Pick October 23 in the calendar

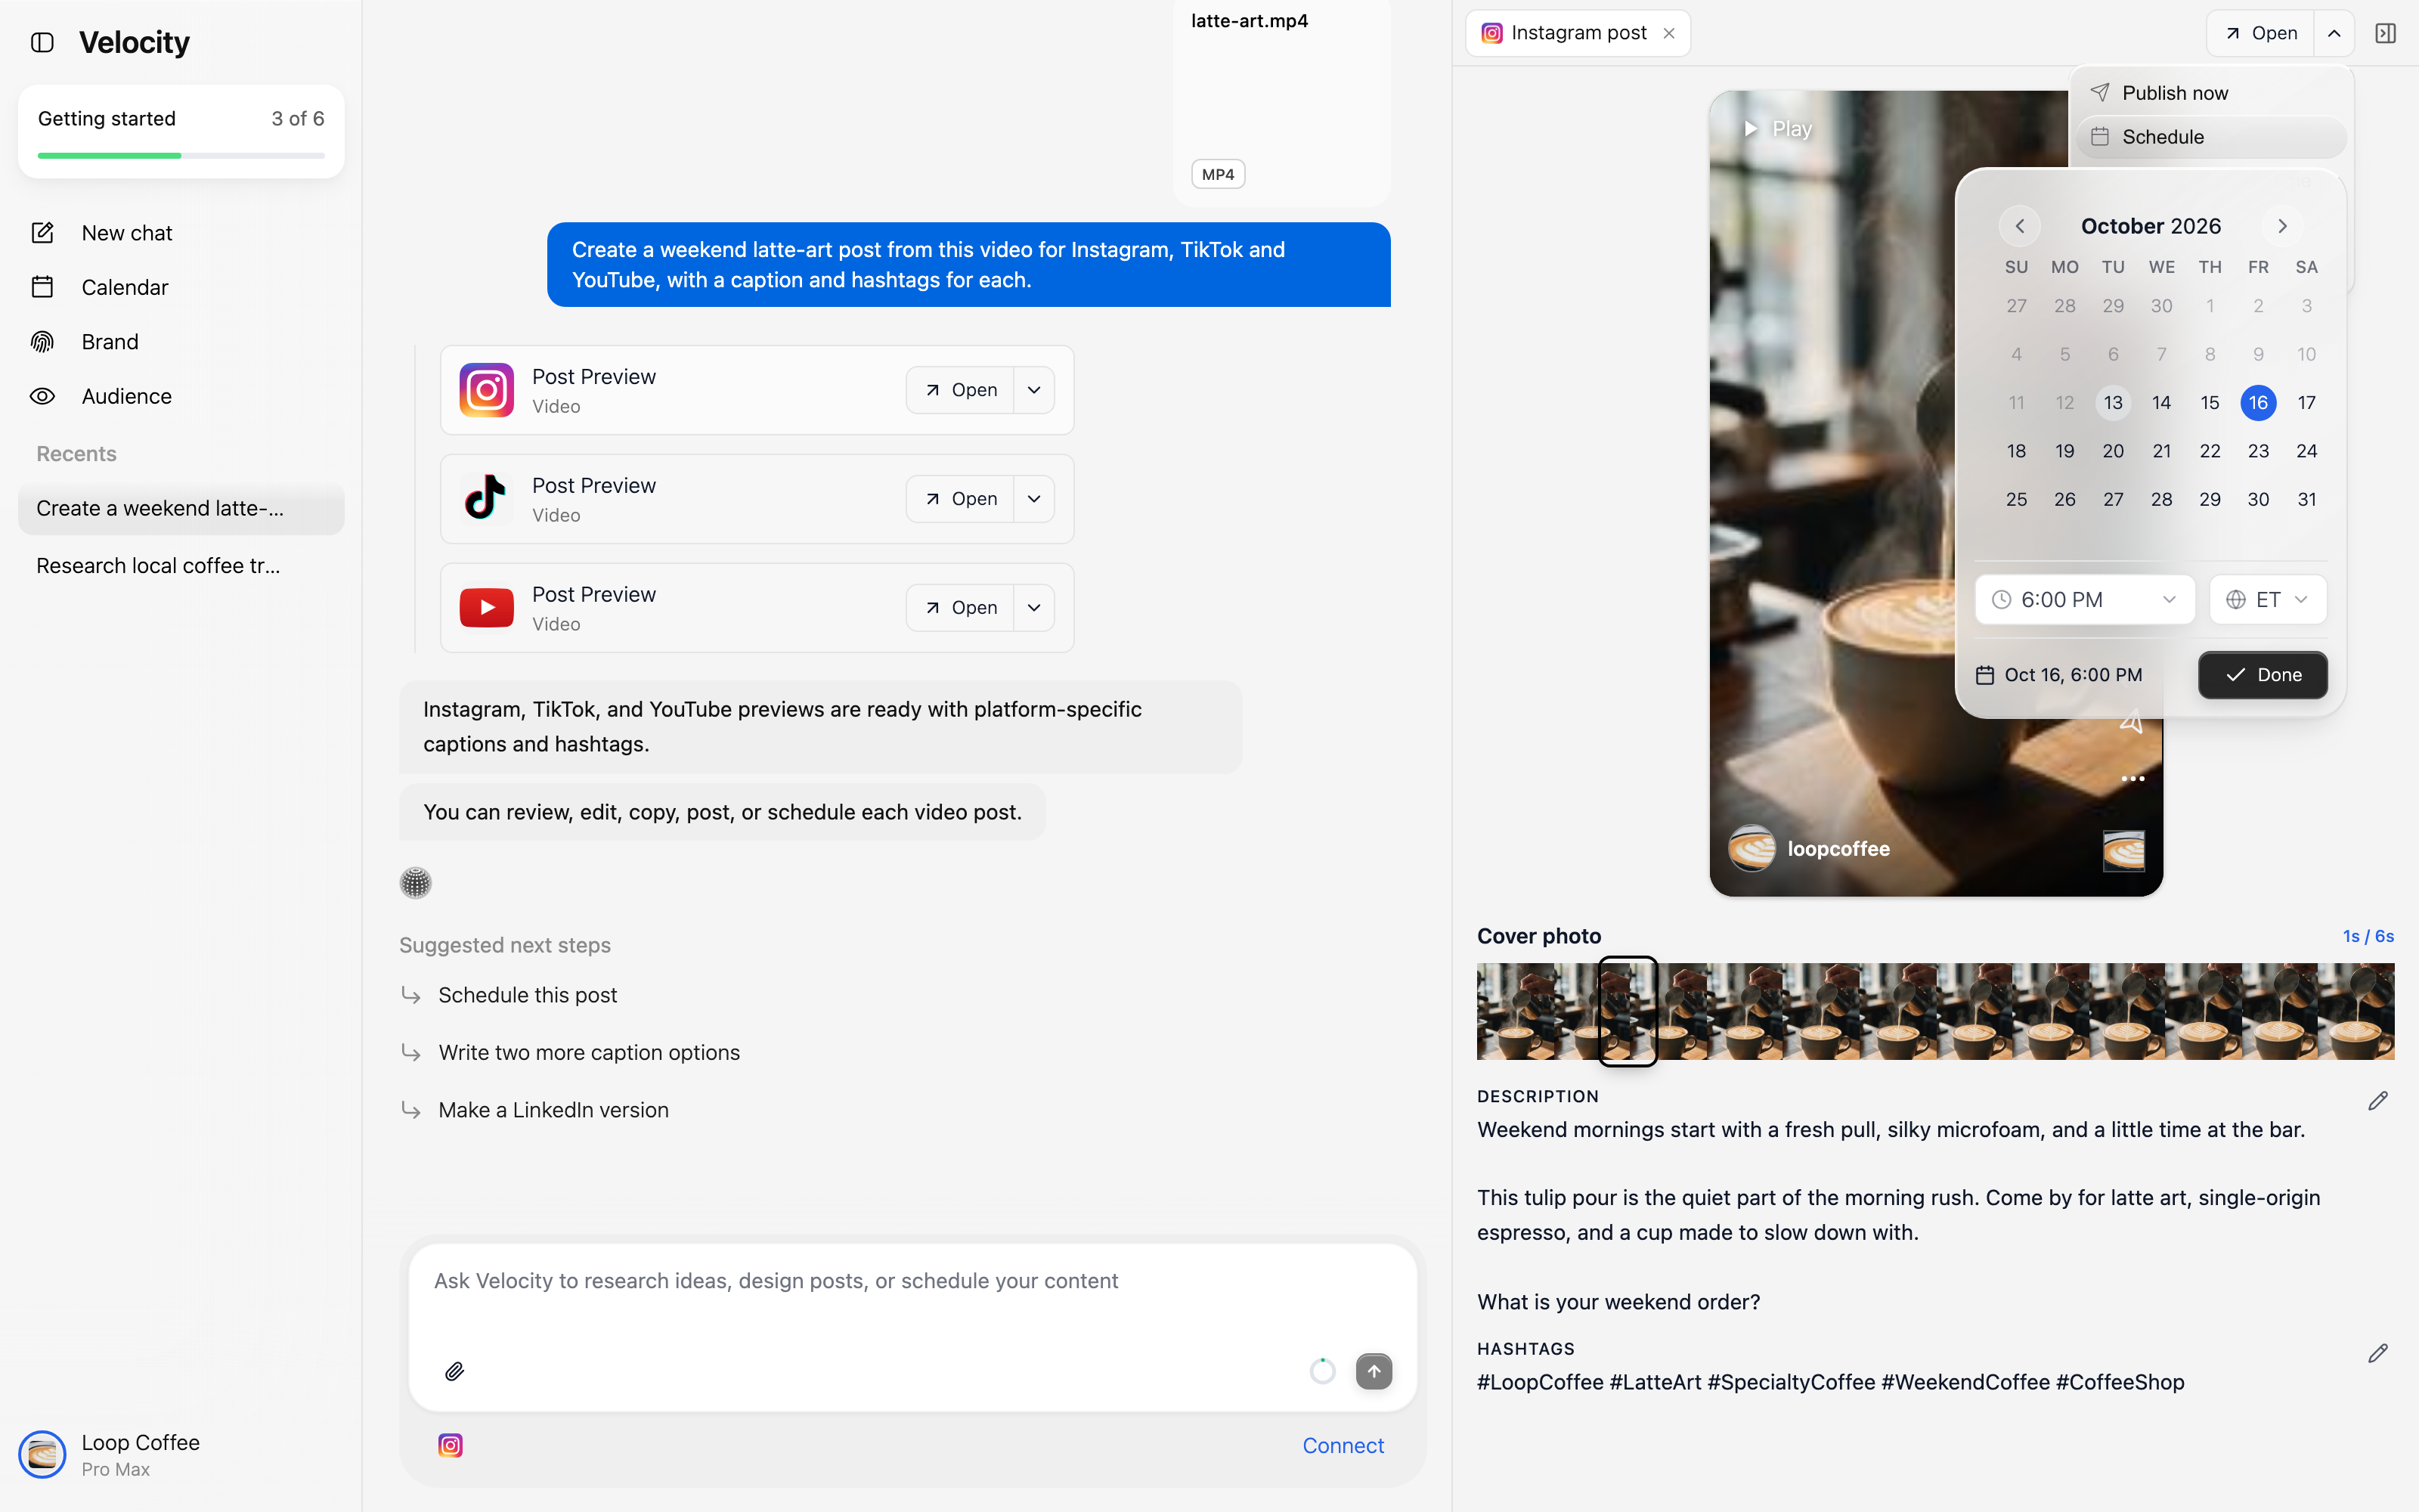2258,451
